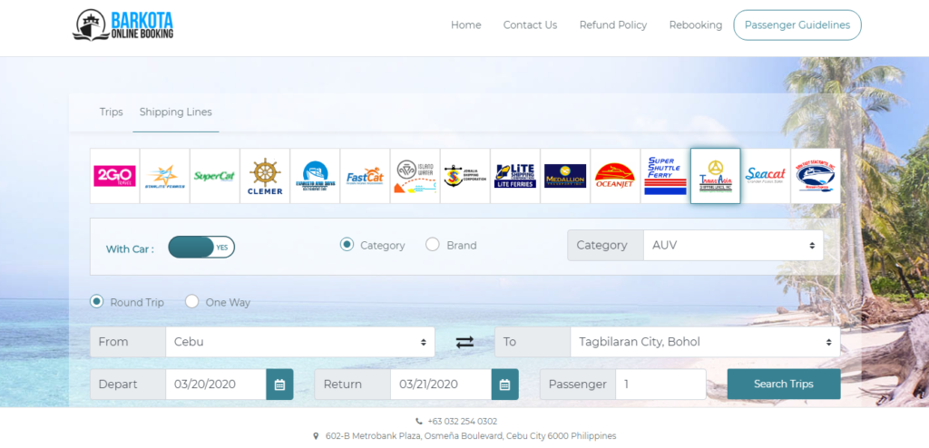Switch to the Trips tab
This screenshot has height=448, width=929.
[x=112, y=112]
